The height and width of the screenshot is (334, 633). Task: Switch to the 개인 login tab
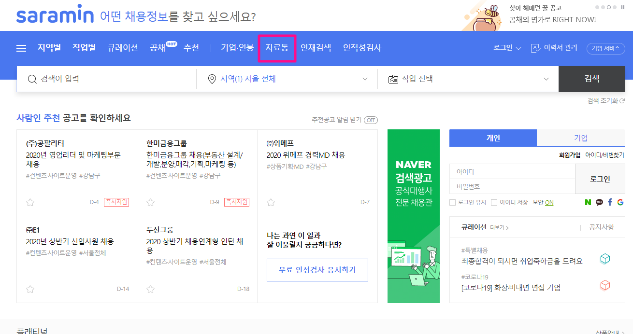[x=493, y=138]
